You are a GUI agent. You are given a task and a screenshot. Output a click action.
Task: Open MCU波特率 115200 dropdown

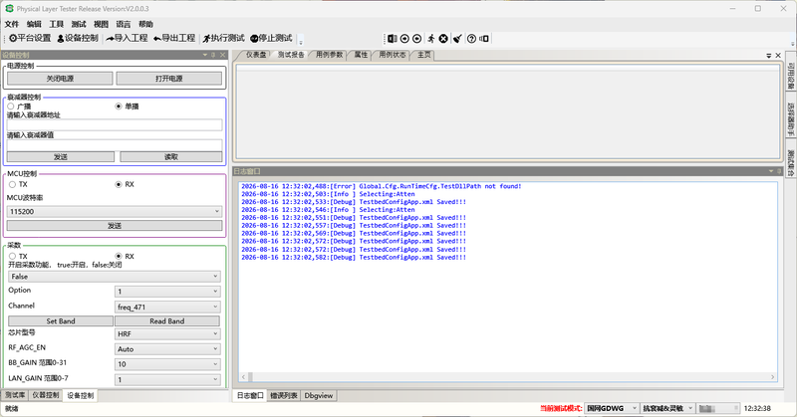tap(115, 211)
